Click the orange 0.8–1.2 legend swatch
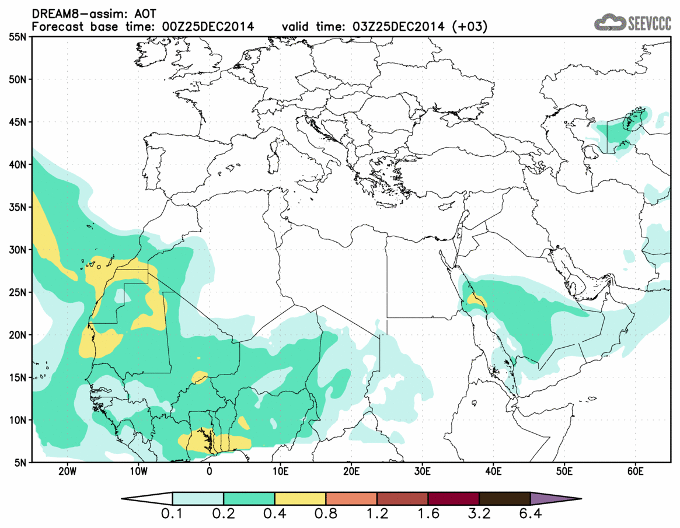 pos(351,498)
